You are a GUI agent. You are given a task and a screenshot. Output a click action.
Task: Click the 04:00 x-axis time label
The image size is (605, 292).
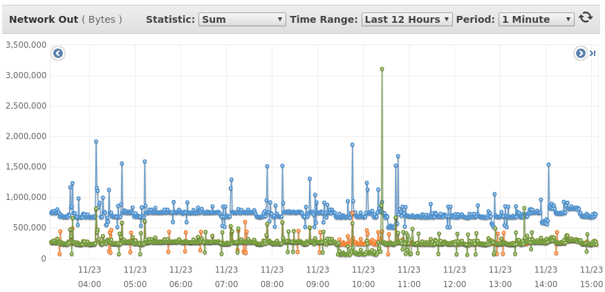pos(89,284)
